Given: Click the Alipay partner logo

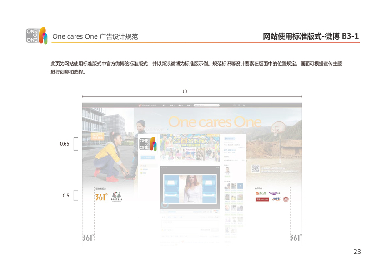Looking at the screenshot, I should coord(276,199).
